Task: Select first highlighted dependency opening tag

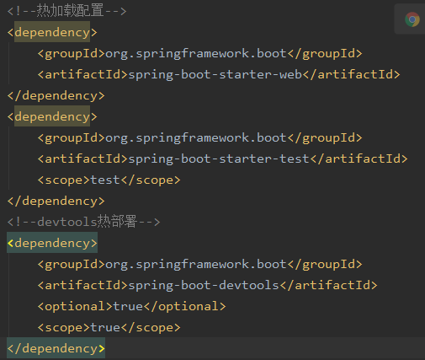Action: click(x=52, y=32)
